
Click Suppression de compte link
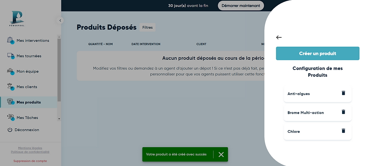coord(30,161)
